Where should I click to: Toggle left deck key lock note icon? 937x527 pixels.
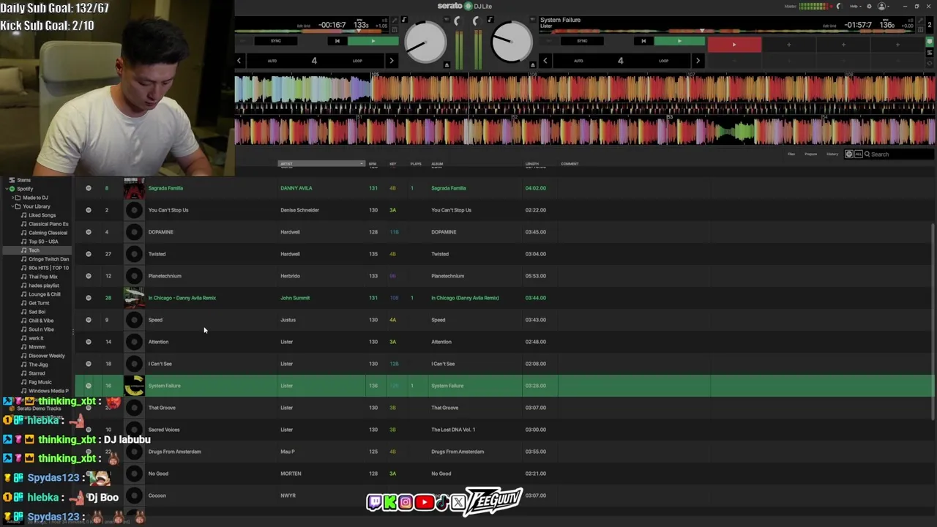click(x=403, y=20)
